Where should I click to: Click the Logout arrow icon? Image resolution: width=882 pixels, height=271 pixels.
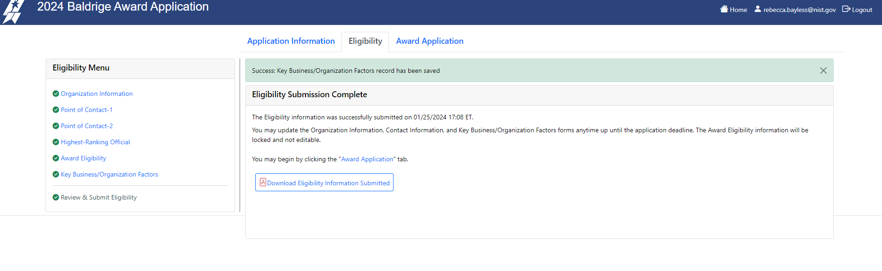point(846,9)
